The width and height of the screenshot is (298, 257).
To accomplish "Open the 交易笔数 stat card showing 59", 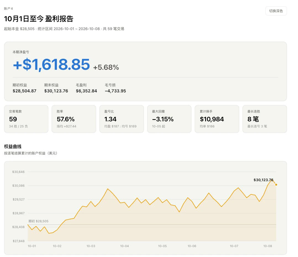I will click(26, 119).
